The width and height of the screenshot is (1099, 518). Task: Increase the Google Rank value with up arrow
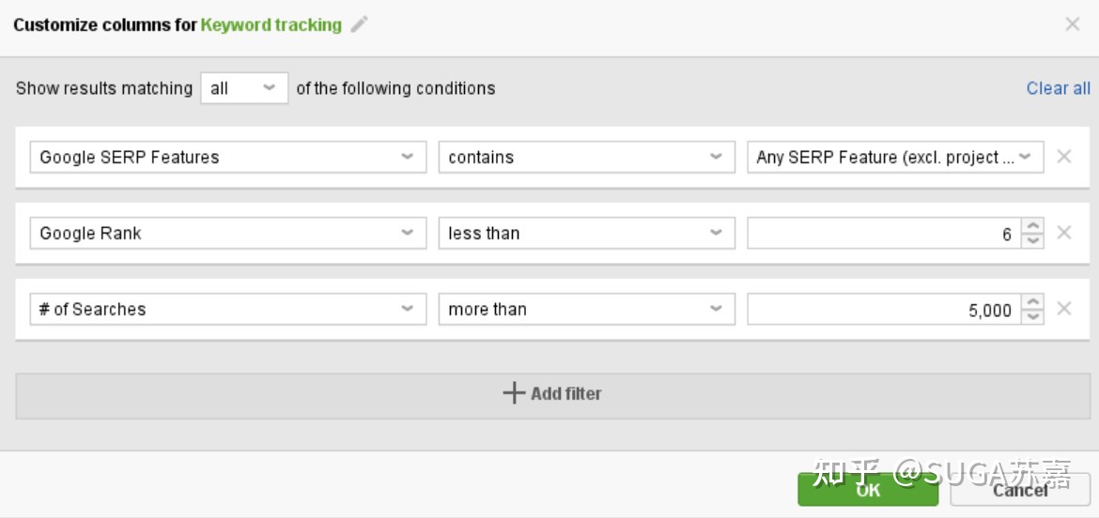(1032, 225)
